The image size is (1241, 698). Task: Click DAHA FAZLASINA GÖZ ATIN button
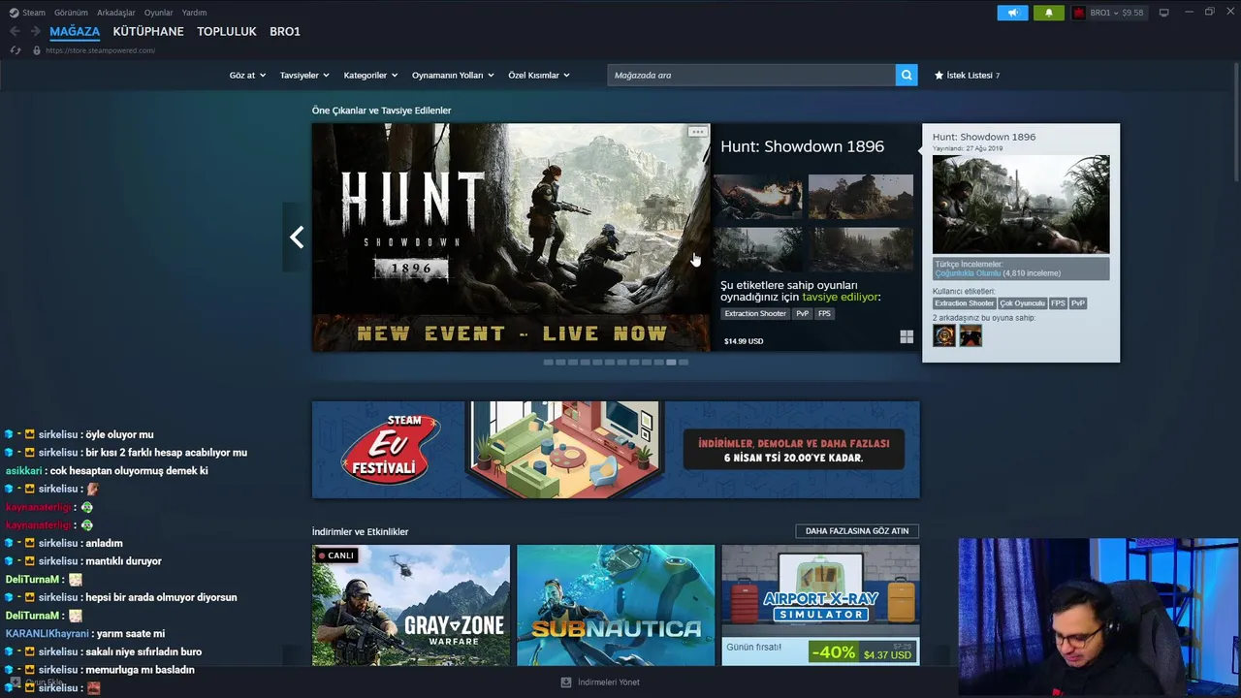click(857, 530)
